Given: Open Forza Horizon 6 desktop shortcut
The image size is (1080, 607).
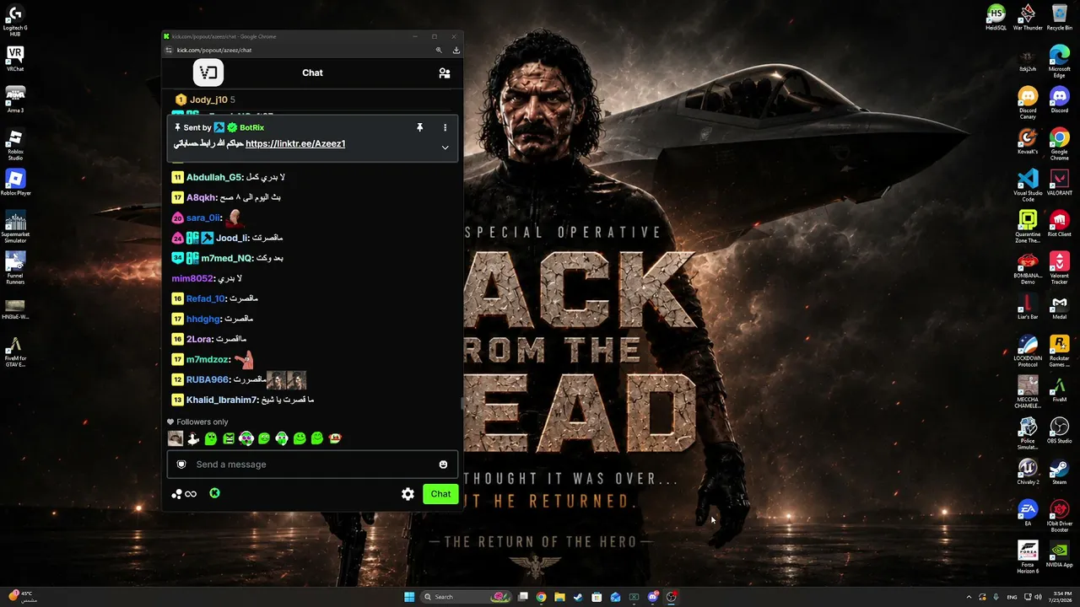Looking at the screenshot, I should (x=1028, y=557).
